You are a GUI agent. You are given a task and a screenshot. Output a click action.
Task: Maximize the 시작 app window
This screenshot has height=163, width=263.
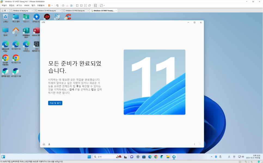[x=194, y=22]
